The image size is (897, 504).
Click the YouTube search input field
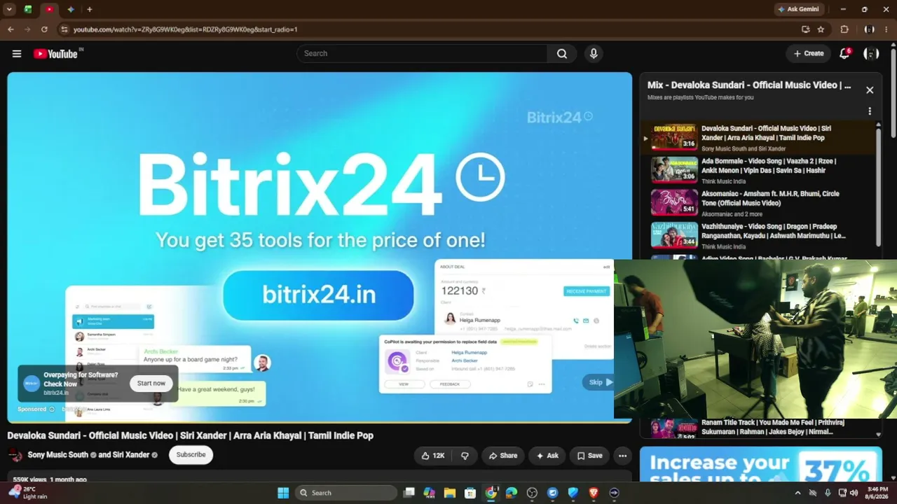[422, 54]
